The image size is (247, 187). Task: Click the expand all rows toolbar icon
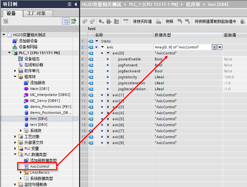point(116,21)
